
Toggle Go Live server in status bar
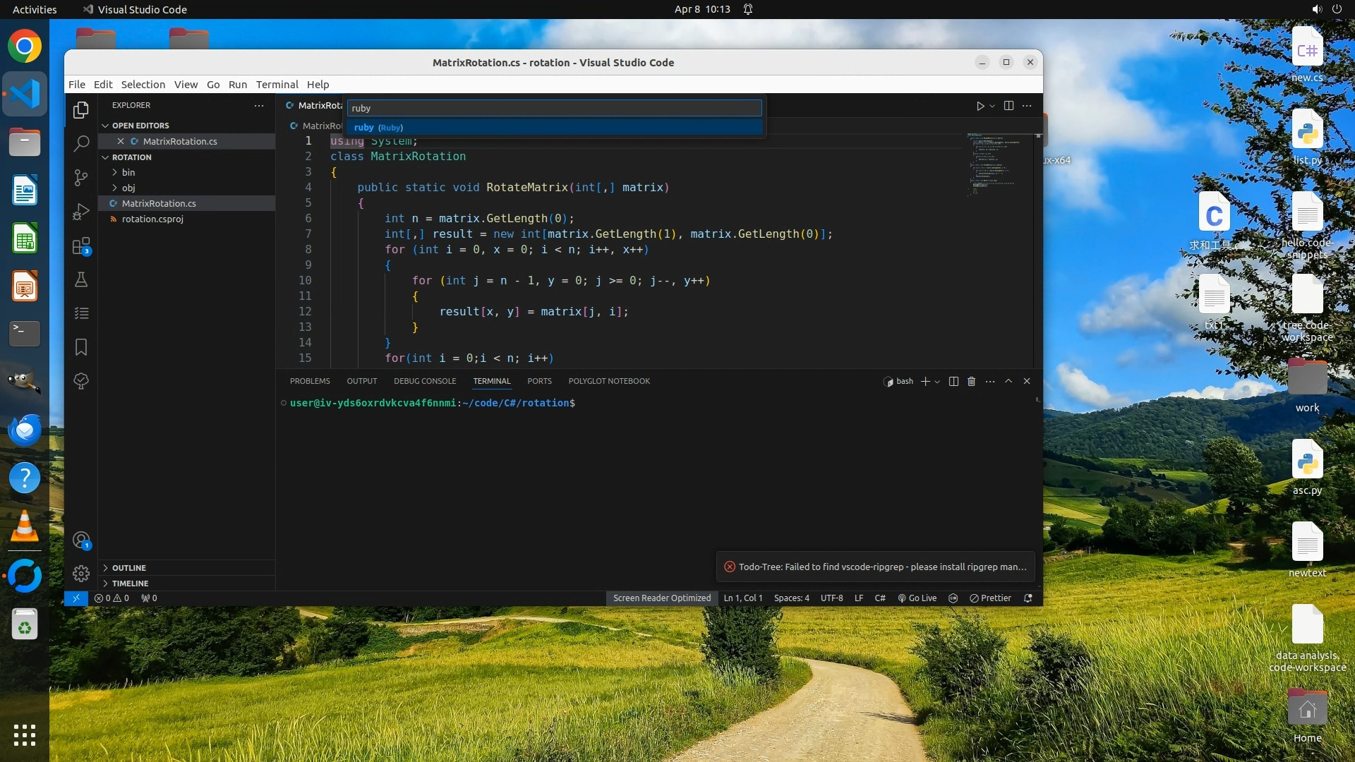tap(917, 598)
